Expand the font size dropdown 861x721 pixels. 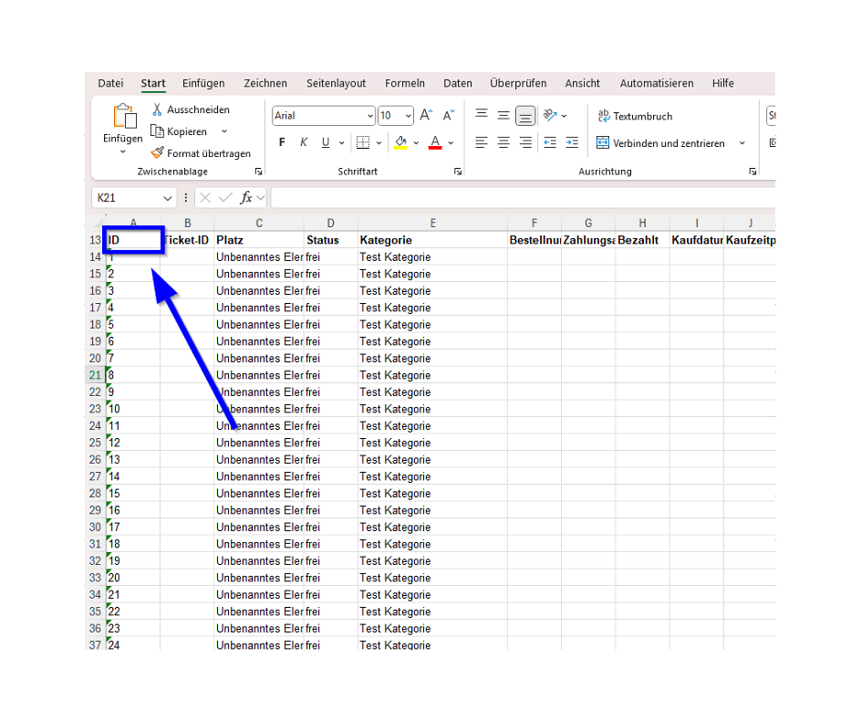pyautogui.click(x=408, y=116)
